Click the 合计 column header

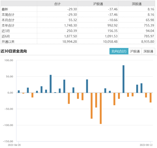coord(57,4)
